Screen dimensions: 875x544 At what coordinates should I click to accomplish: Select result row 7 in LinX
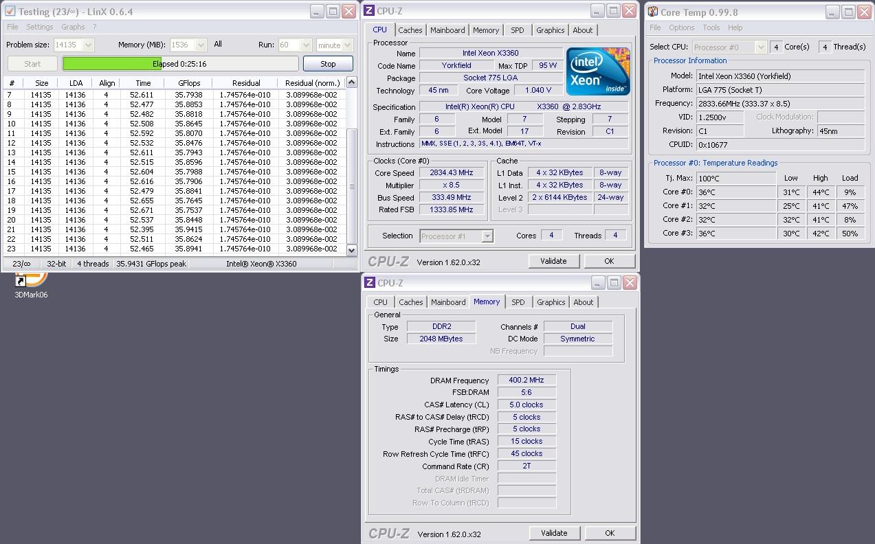pos(175,95)
